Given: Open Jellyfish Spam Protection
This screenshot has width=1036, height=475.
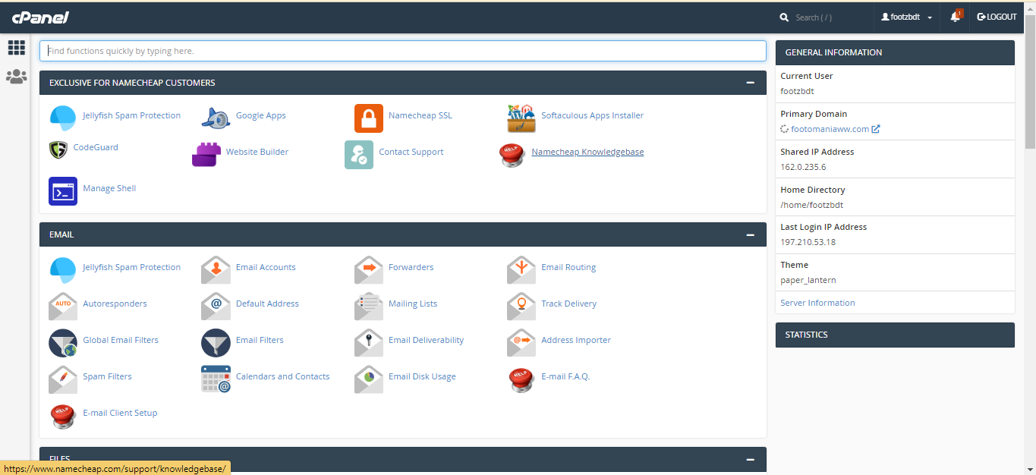Looking at the screenshot, I should point(131,115).
